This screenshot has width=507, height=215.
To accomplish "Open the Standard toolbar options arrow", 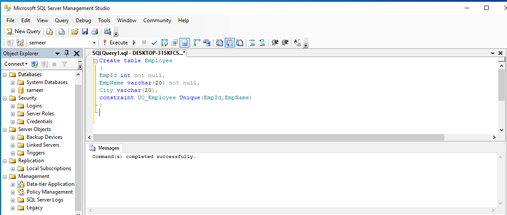I will [x=116, y=32].
